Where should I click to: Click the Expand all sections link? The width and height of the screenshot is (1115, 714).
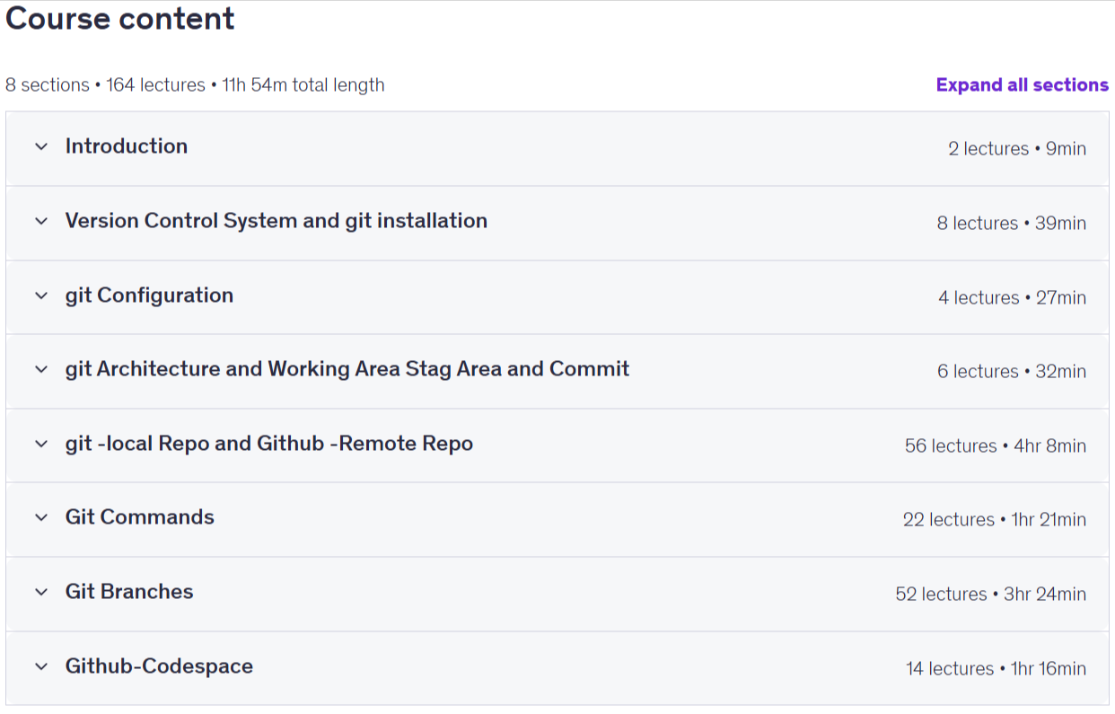pyautogui.click(x=1023, y=85)
